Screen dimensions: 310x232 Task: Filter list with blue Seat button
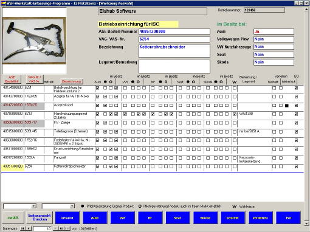pyautogui.click(x=177, y=218)
